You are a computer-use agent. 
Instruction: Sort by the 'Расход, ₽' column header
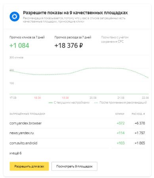[138, 114]
